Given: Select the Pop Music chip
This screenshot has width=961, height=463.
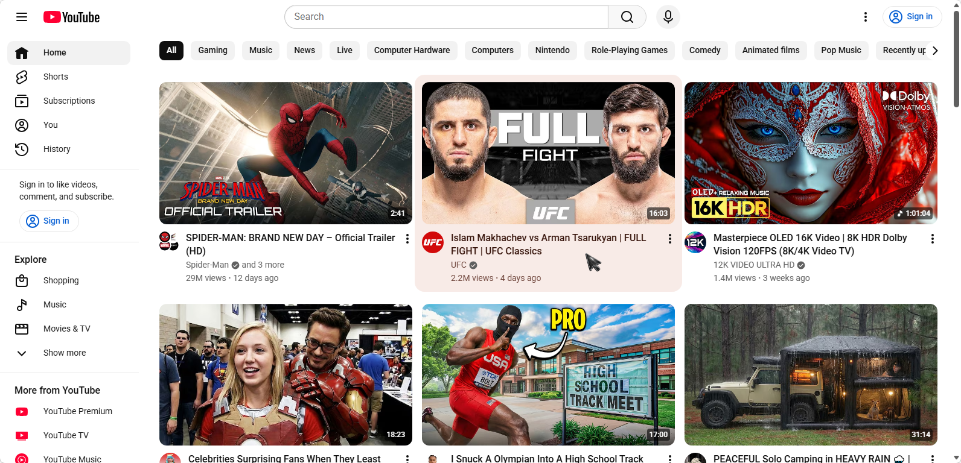Looking at the screenshot, I should (x=841, y=50).
